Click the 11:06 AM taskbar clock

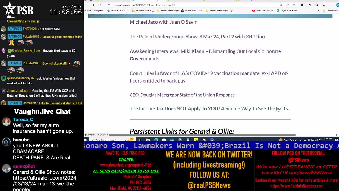(328, 139)
